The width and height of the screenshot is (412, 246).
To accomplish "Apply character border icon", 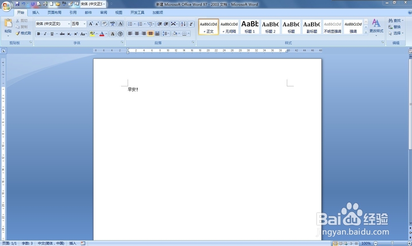I will coord(120,24).
